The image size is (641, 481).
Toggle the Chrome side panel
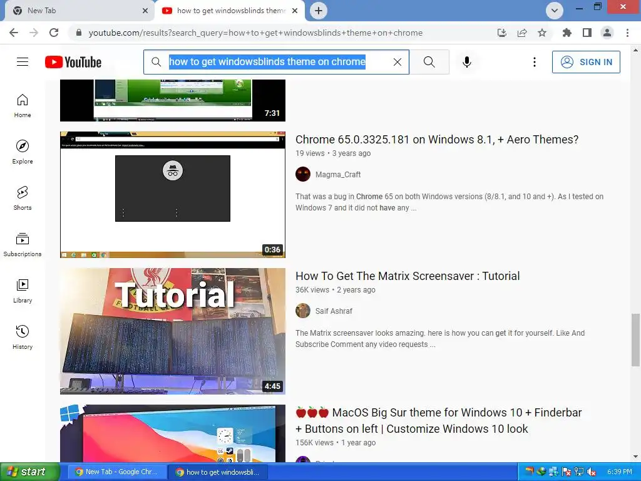[x=587, y=33]
